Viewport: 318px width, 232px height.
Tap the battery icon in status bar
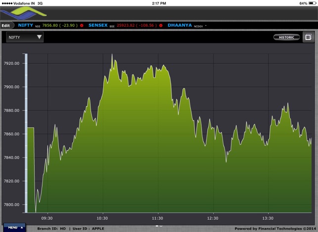point(312,3)
